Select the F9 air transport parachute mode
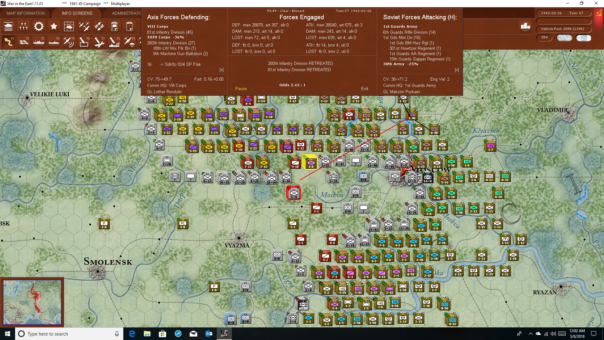 pyautogui.click(x=129, y=42)
